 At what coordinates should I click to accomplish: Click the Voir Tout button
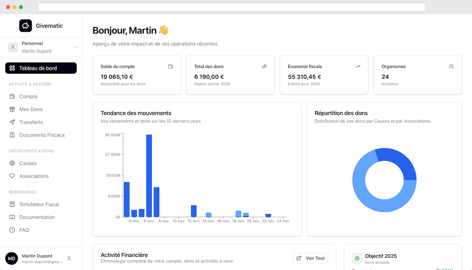310,258
